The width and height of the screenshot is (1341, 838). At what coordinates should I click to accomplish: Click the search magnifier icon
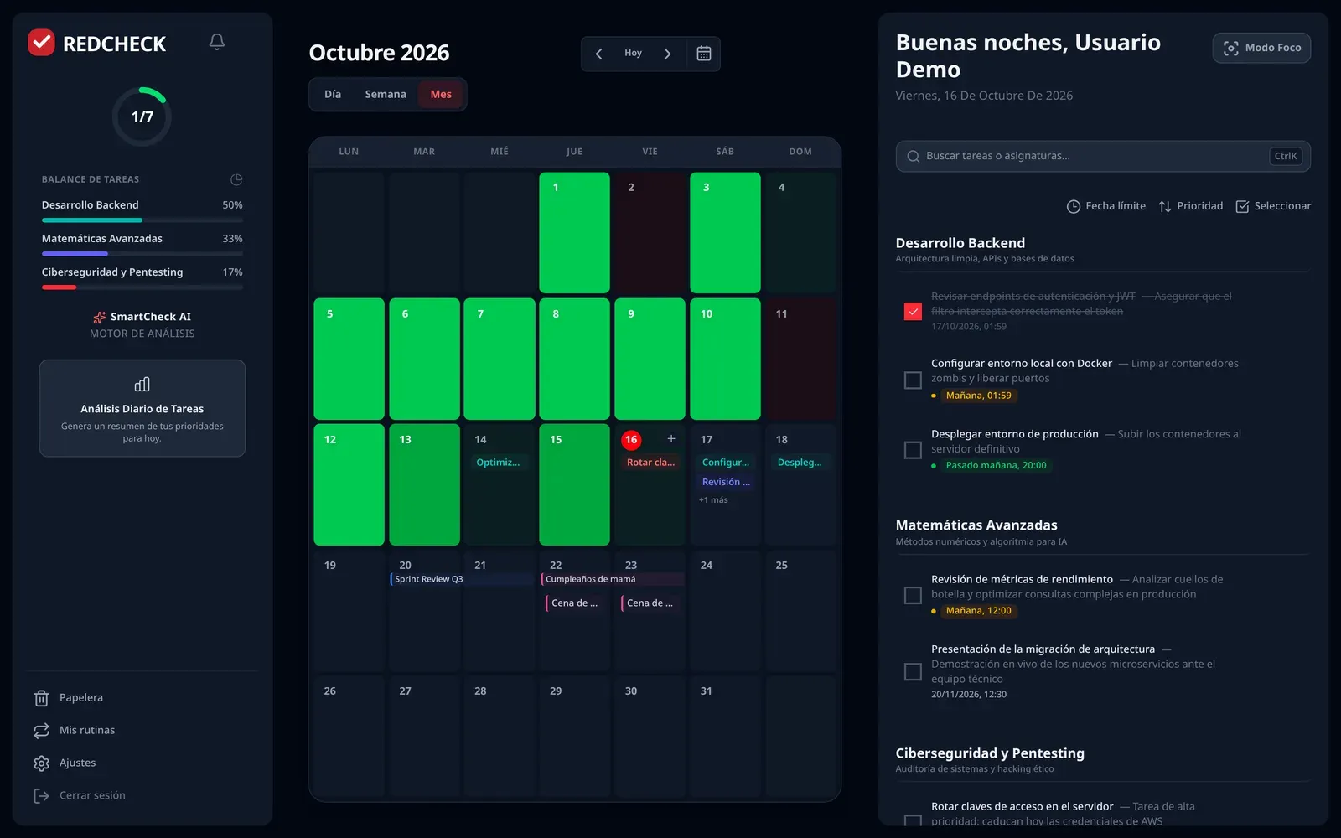pos(914,156)
